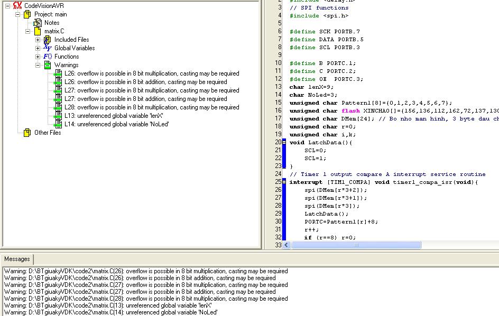Toggle the fold marker at code line 20
This screenshot has height=316, width=499.
[x=284, y=143]
